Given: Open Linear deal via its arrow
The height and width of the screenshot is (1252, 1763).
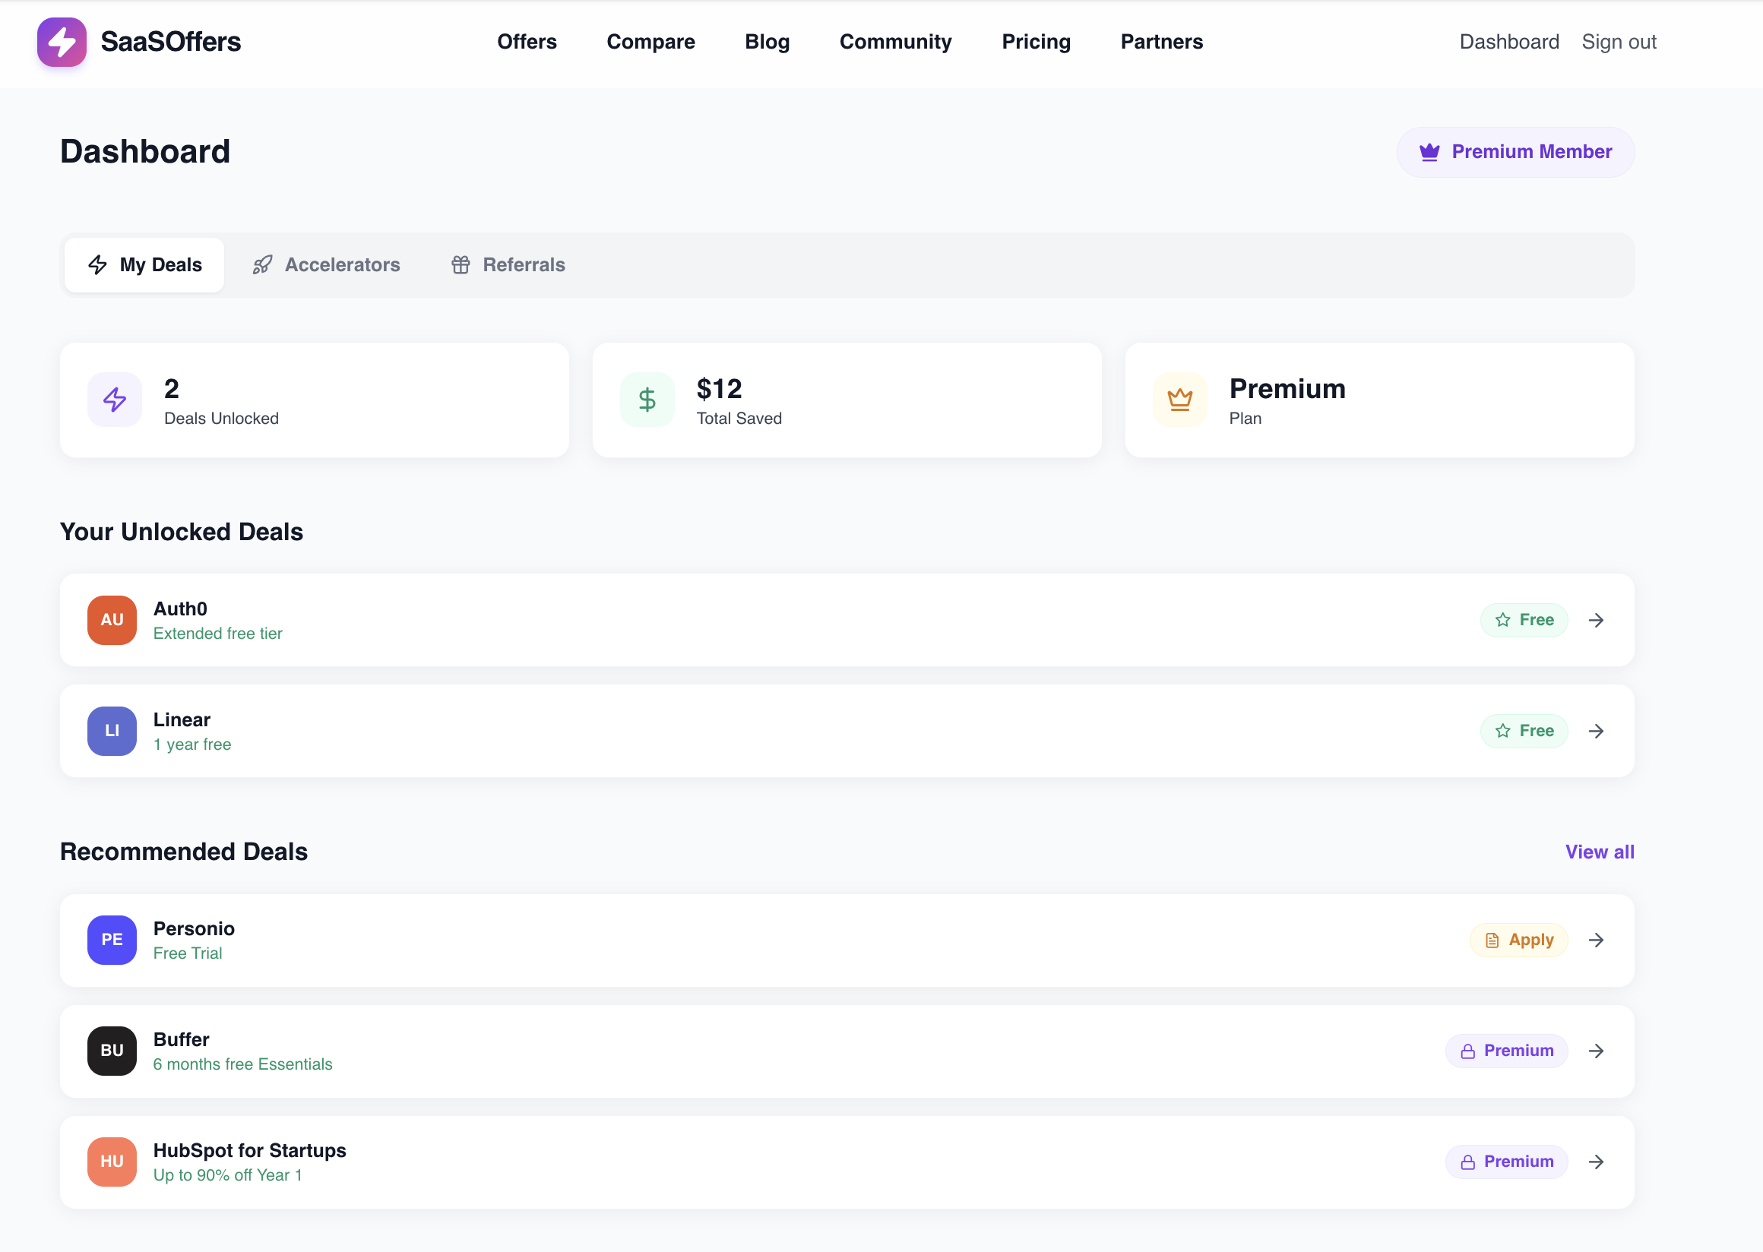Looking at the screenshot, I should [x=1596, y=731].
